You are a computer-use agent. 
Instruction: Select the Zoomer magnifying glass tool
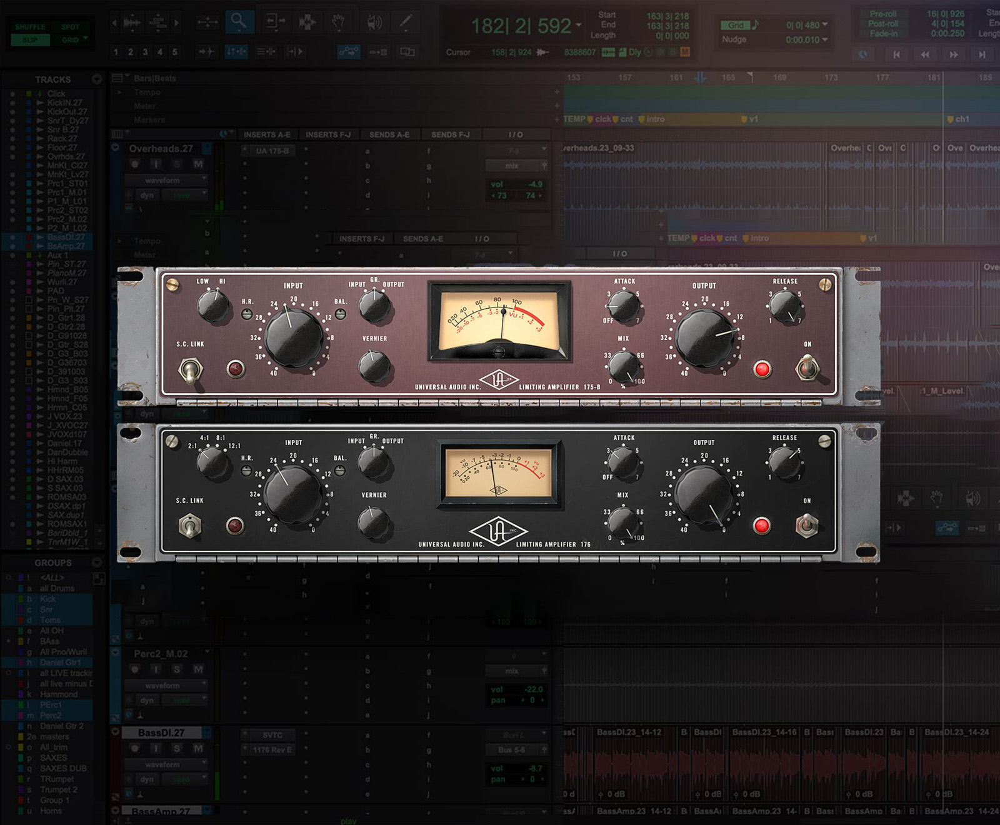(238, 22)
